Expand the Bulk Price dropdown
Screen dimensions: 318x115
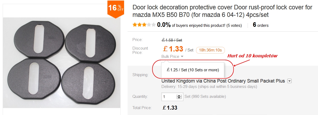[x=172, y=57]
